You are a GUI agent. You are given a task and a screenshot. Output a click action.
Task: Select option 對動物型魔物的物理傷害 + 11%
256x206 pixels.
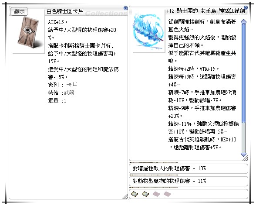click(189, 181)
